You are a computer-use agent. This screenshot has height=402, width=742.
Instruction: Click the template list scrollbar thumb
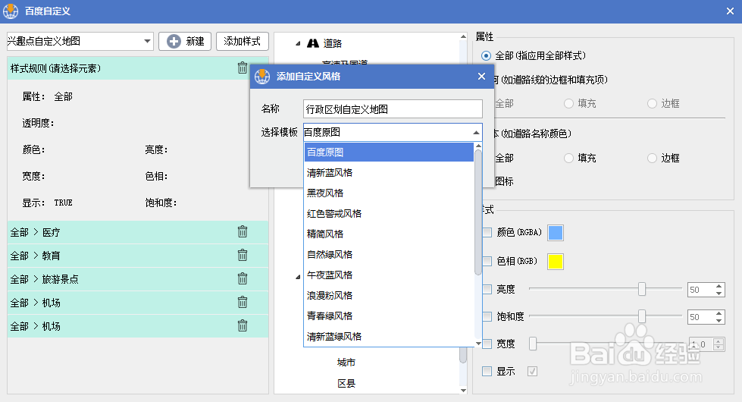pyautogui.click(x=478, y=212)
